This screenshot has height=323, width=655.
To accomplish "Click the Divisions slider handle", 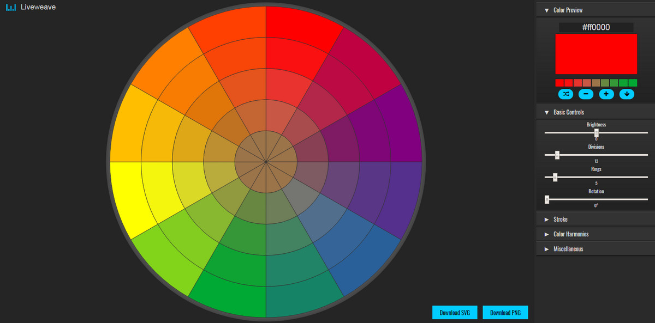I will click(557, 155).
